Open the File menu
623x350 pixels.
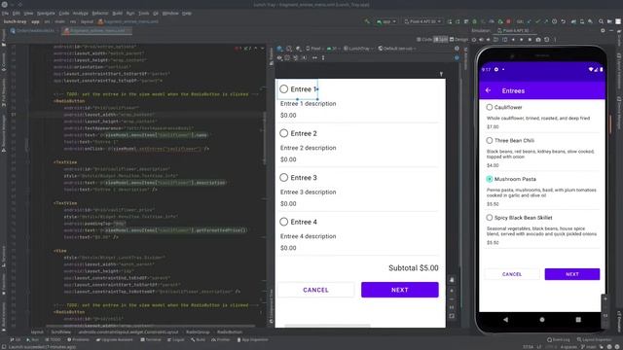(x=5, y=13)
